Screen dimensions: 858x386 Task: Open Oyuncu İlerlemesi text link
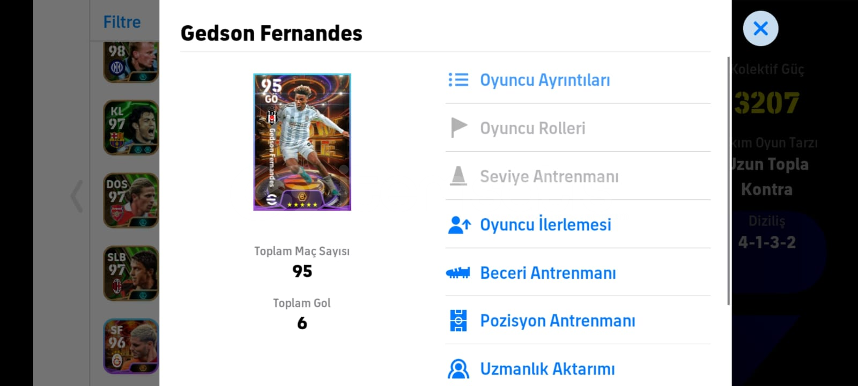pyautogui.click(x=545, y=225)
